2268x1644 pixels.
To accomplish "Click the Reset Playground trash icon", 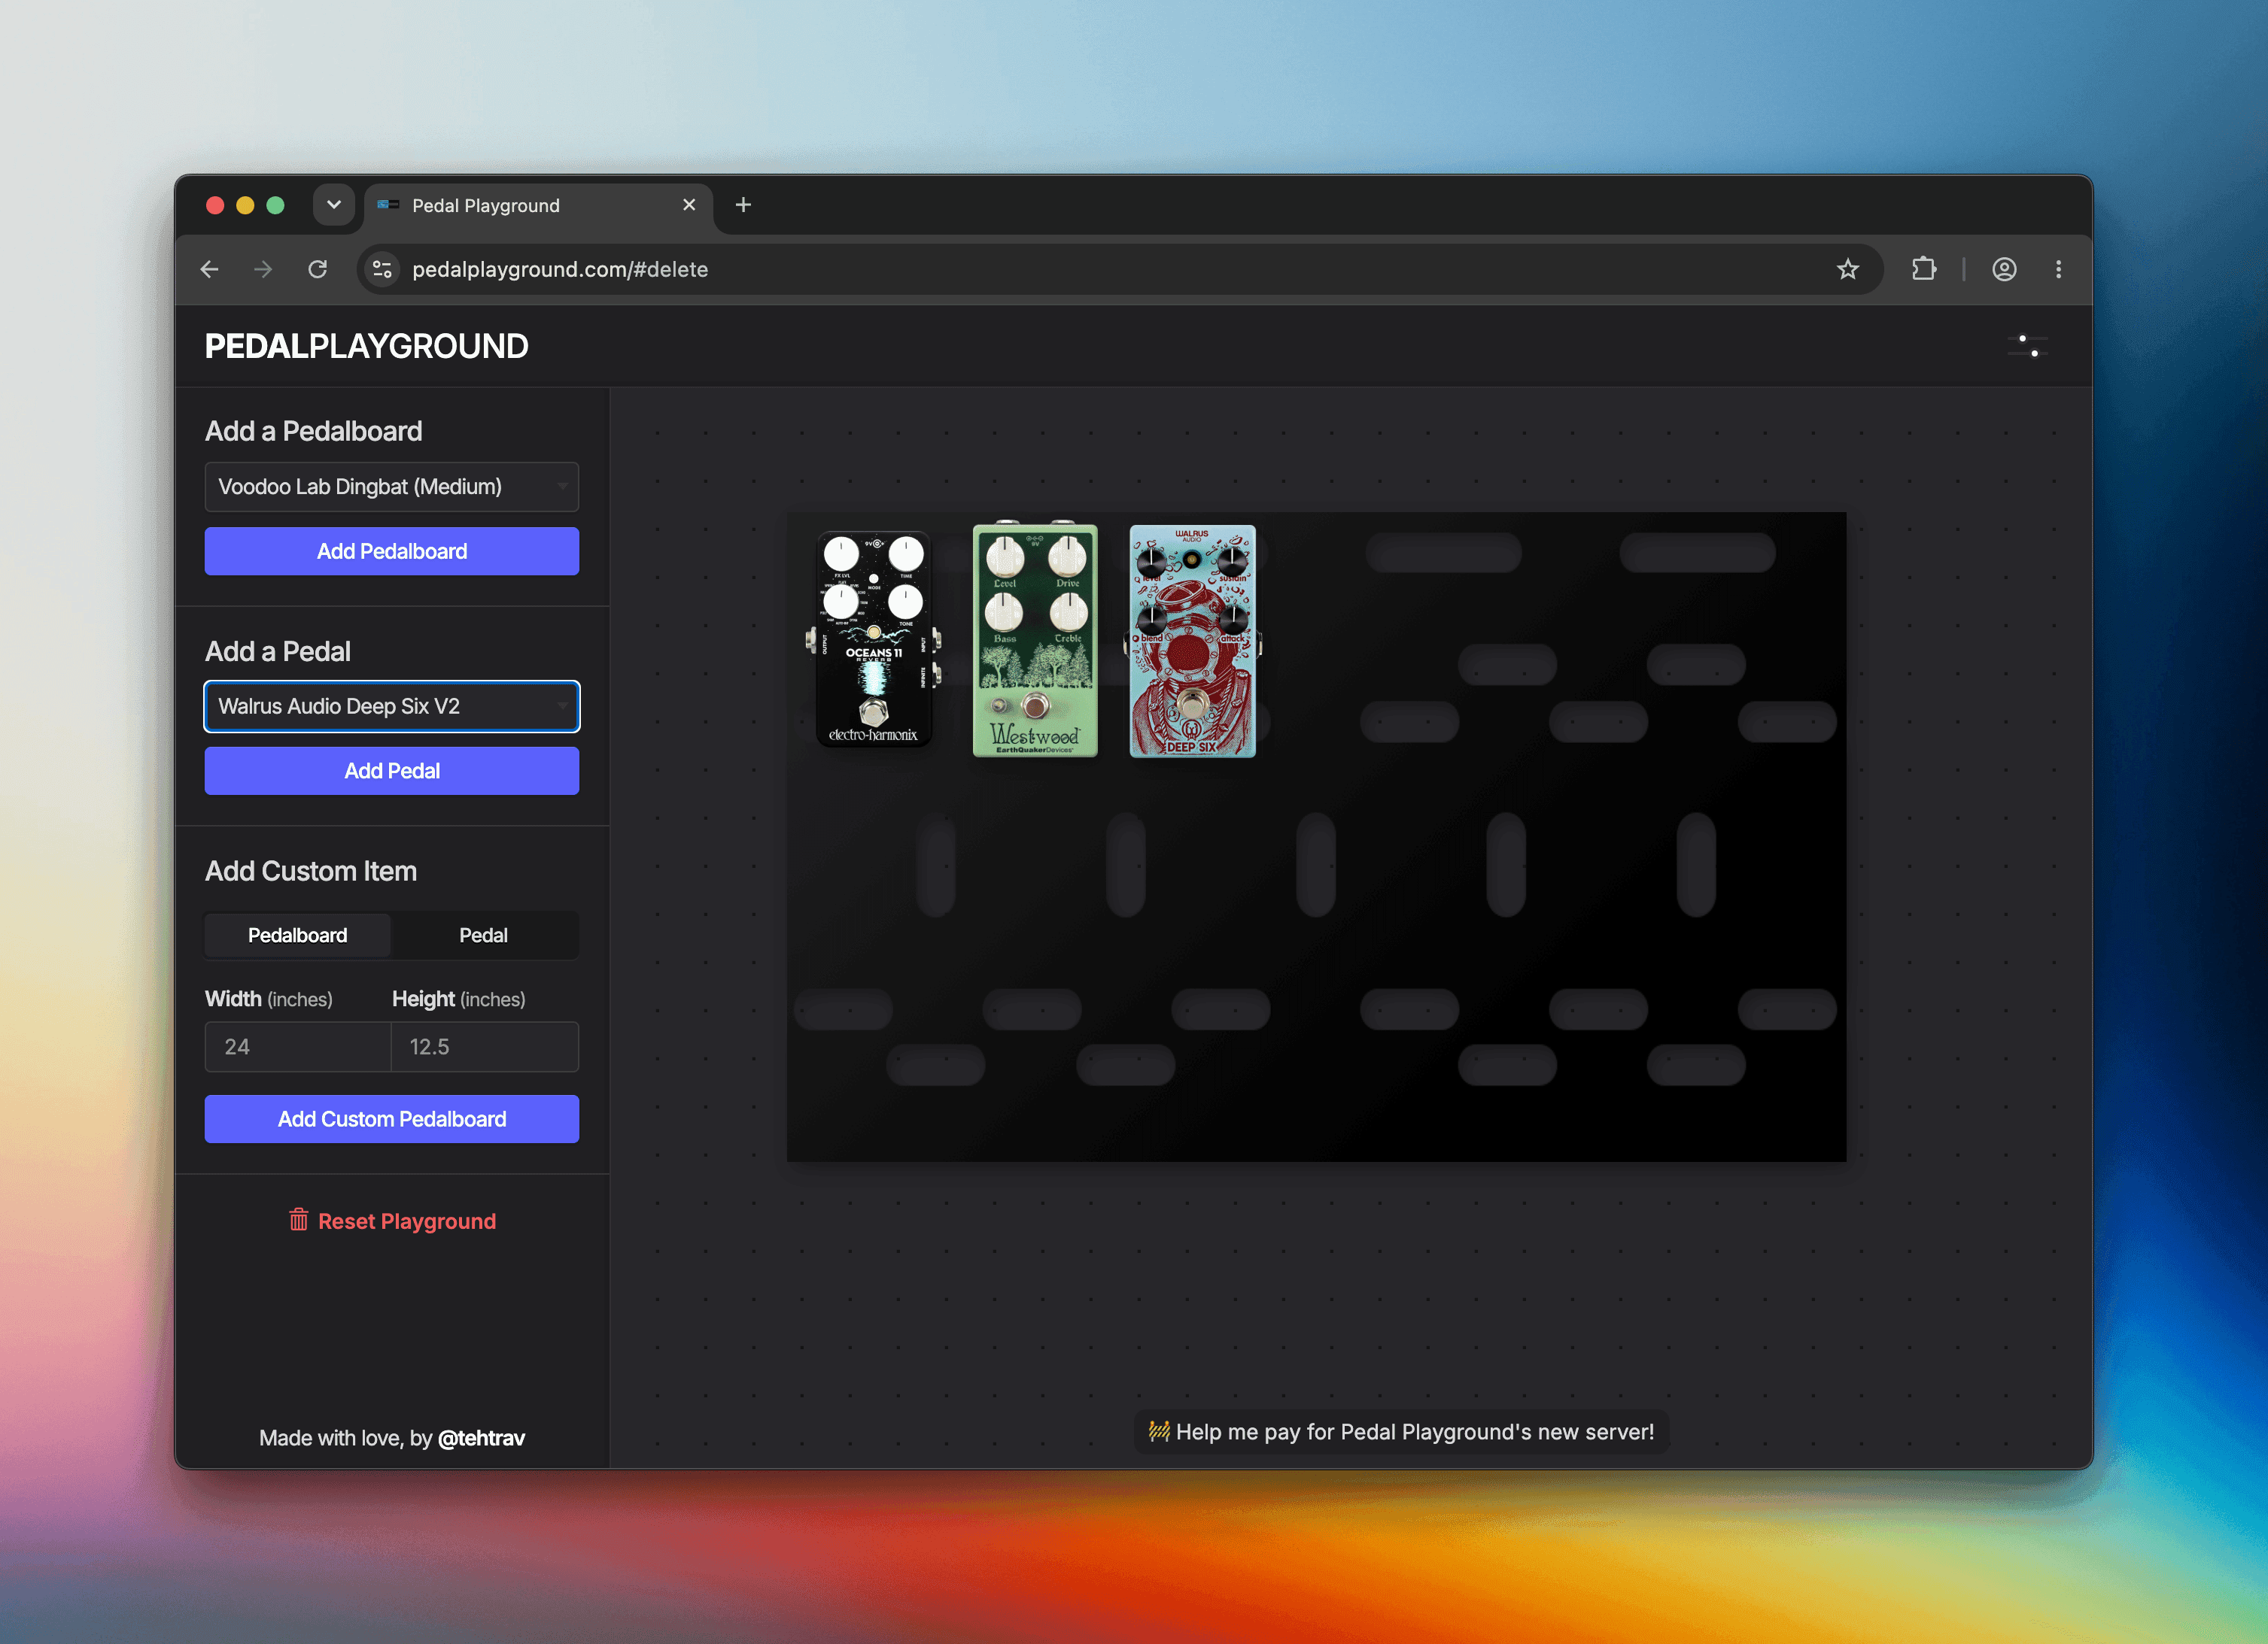I will (x=298, y=1221).
